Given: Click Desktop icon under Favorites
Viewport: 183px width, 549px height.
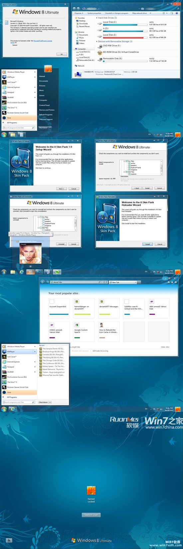Looking at the screenshot, I should (77, 21).
